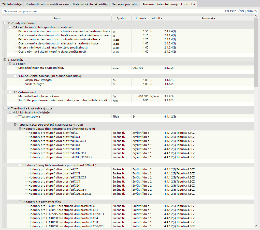Select the γc,acc value 1.20 cell
Viewport: 260px width, 230px height.
click(140, 39)
